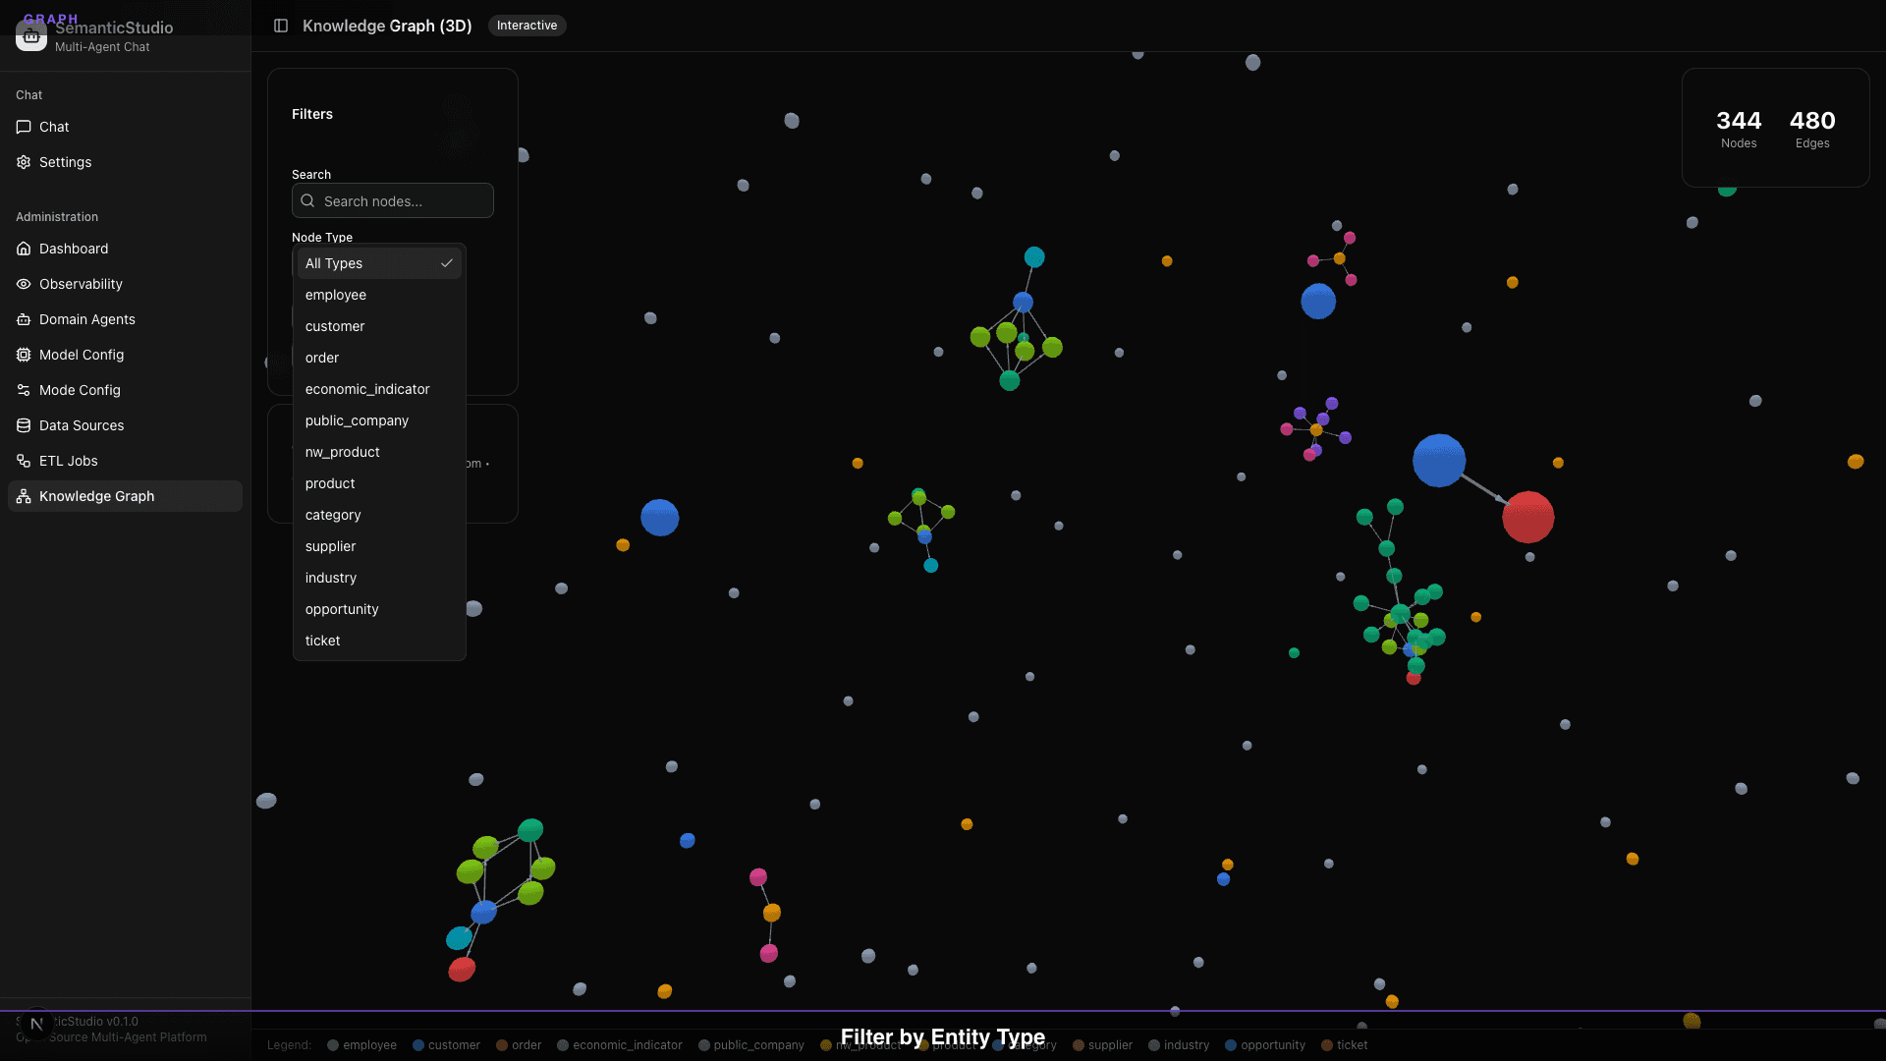Viewport: 1886px width, 1061px height.
Task: Click the Search nodes input field
Action: 393,200
